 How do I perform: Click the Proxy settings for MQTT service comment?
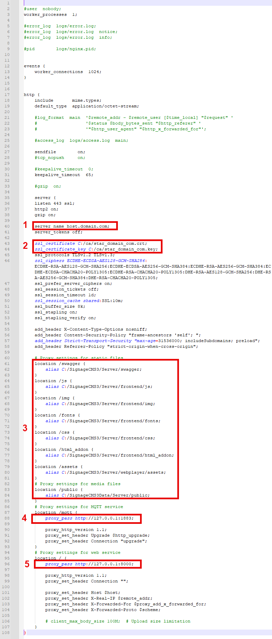(79, 507)
